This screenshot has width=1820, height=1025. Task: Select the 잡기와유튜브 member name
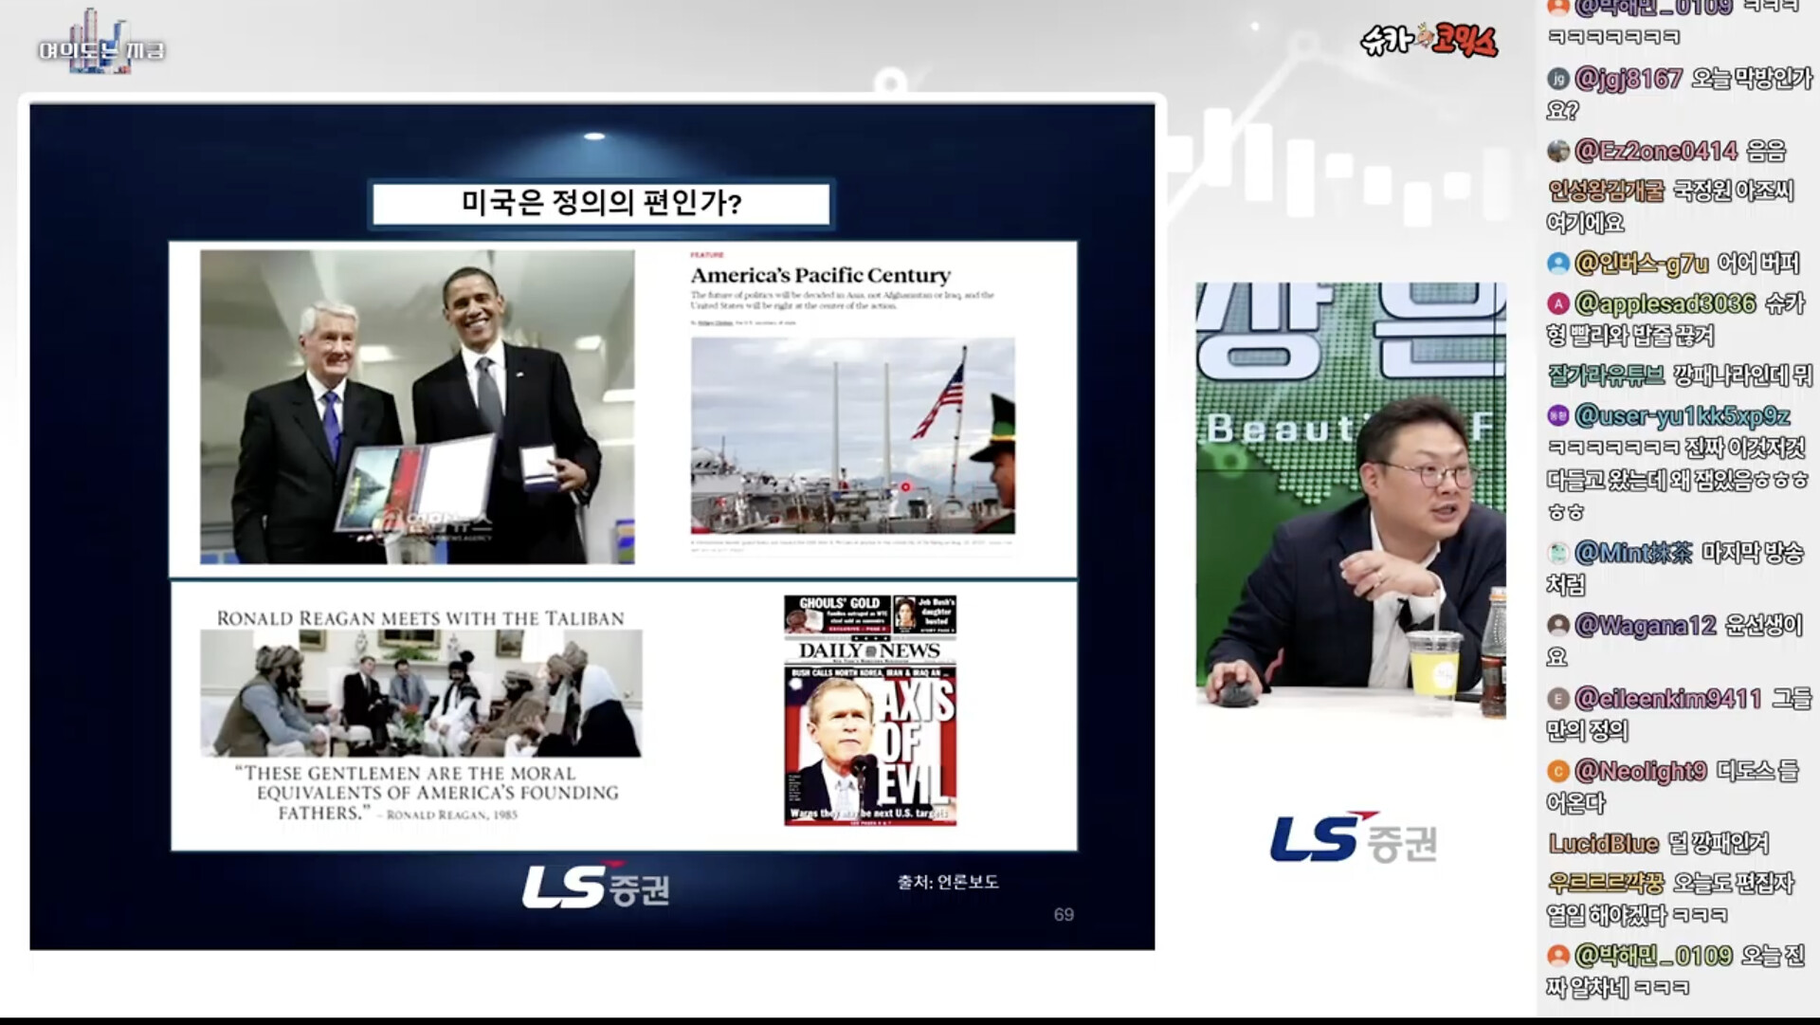pos(1605,375)
